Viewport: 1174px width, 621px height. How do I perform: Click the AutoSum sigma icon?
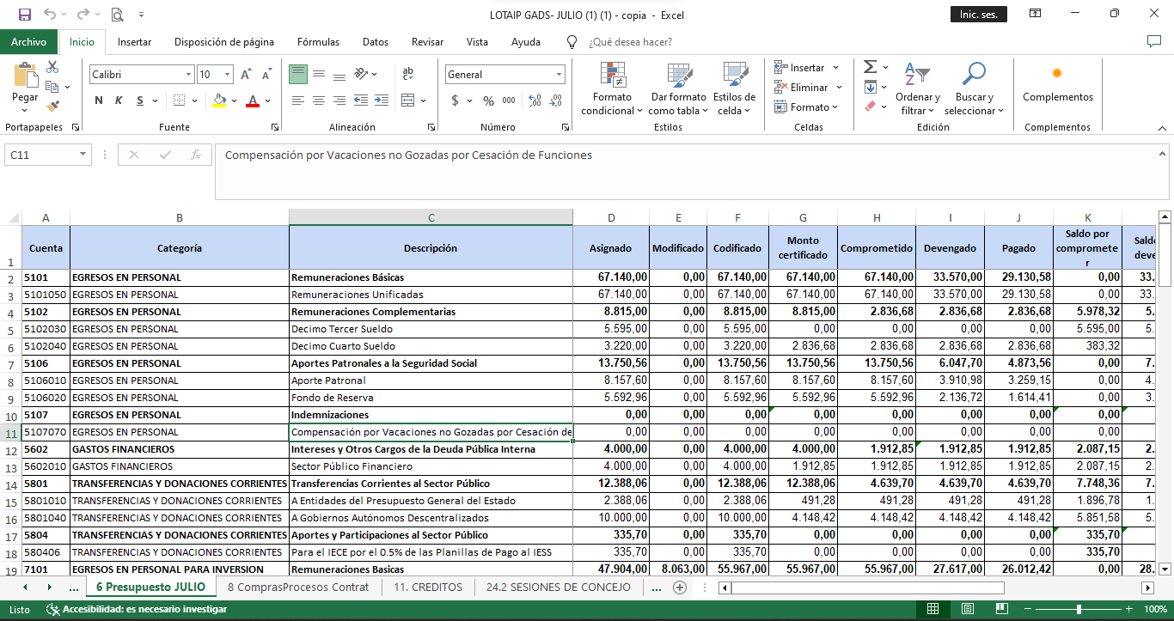pos(870,67)
